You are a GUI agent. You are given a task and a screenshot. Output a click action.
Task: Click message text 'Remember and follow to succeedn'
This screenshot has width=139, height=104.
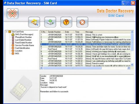click(x=54, y=92)
